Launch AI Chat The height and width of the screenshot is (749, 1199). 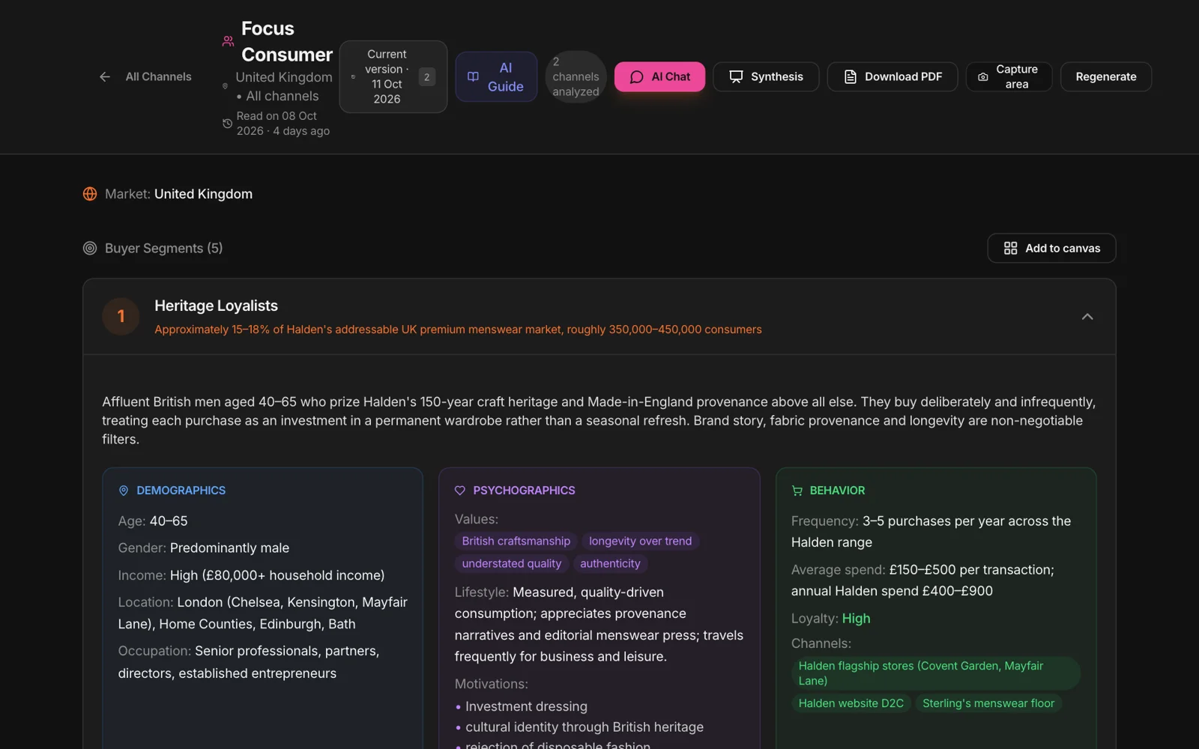(x=659, y=76)
